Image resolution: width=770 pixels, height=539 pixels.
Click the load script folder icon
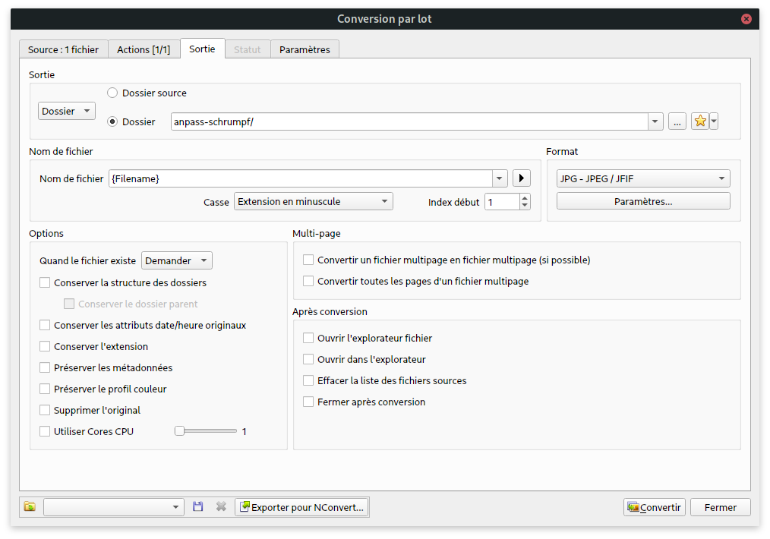(x=30, y=507)
